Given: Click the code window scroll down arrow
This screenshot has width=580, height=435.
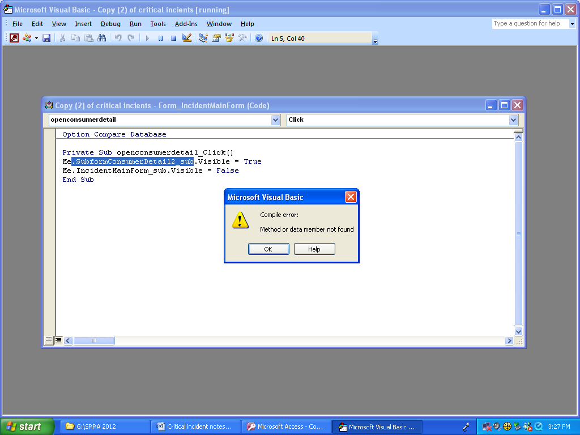Looking at the screenshot, I should coord(519,331).
